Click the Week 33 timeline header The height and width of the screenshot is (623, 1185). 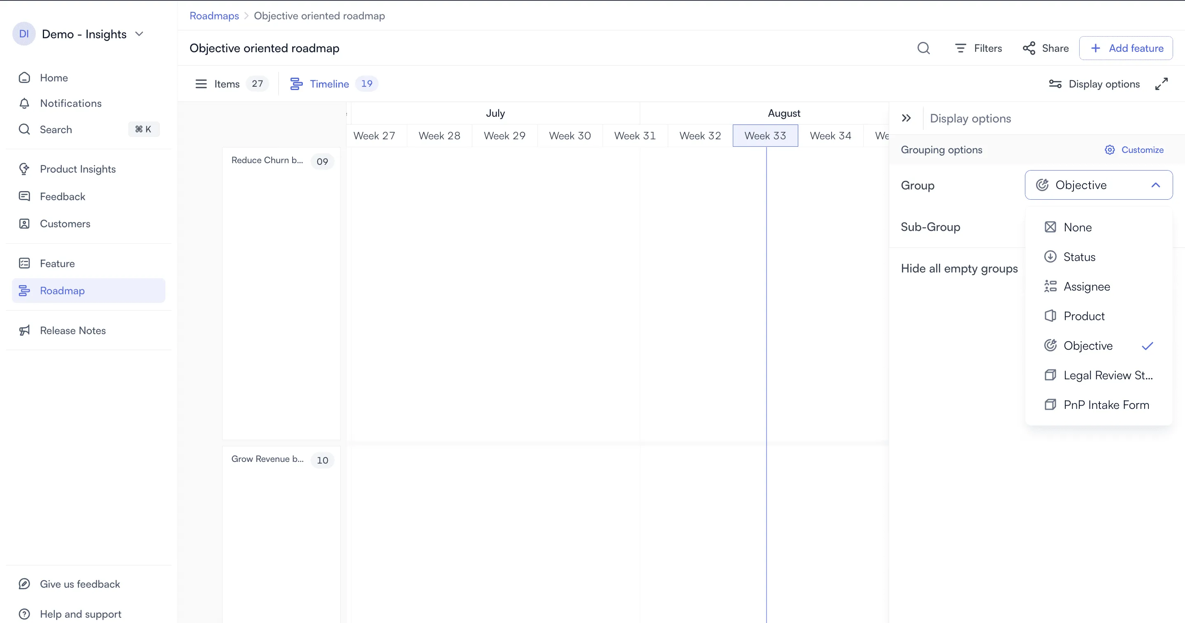pos(765,136)
